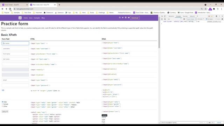Click the full name input field
The image size is (224, 126).
pyautogui.click(x=15, y=43)
